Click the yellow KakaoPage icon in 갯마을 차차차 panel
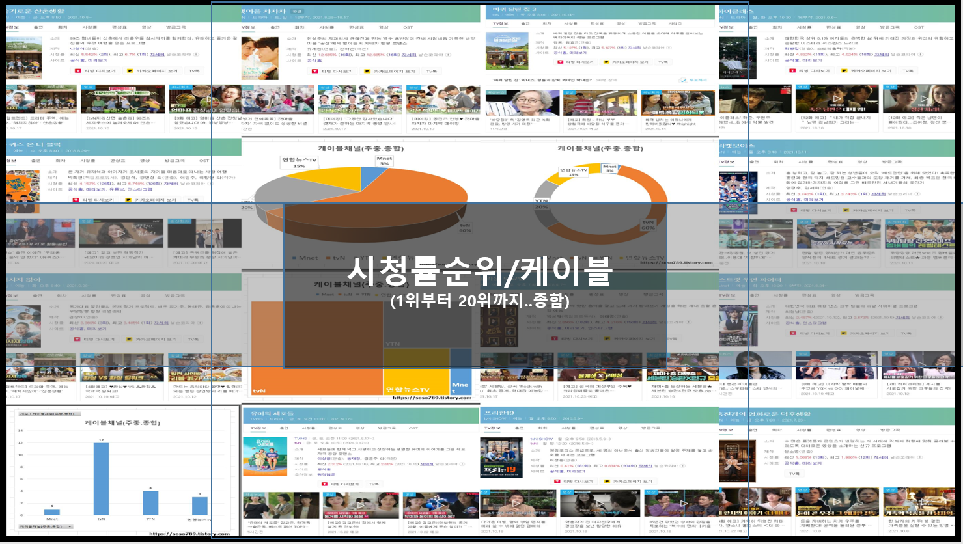The width and height of the screenshot is (963, 544). (367, 71)
